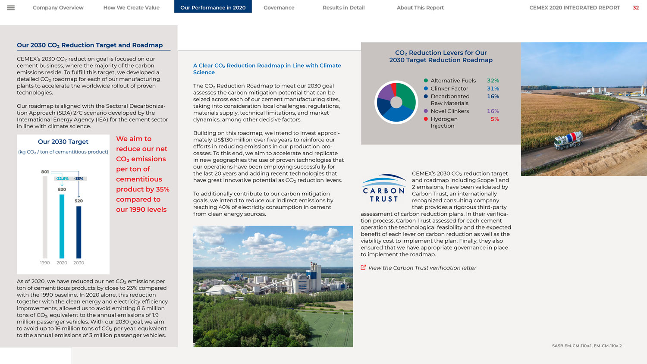Select Our Performance in 2020 tab
647x364 pixels.
click(213, 7)
